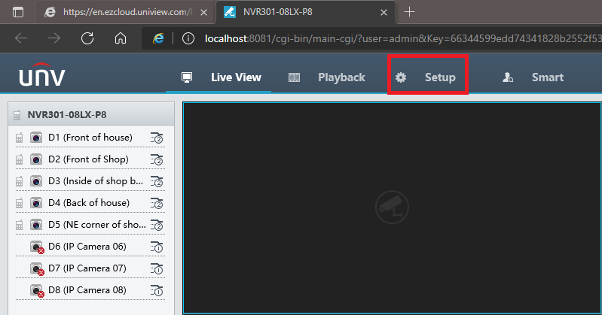Expand the NVR301-08LX-P8 device tree

17,115
